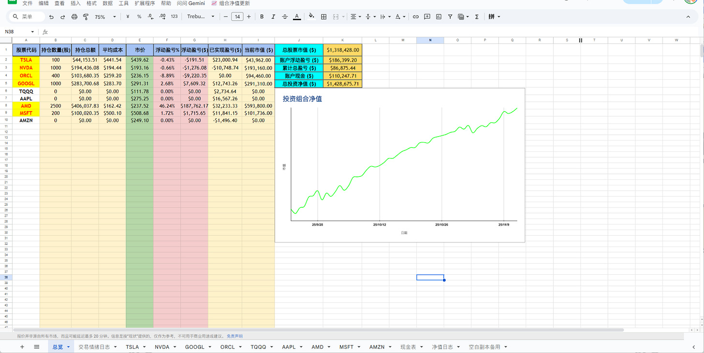704x353 pixels.
Task: Click the 组合净值更新 custom menu button
Action: click(x=231, y=3)
